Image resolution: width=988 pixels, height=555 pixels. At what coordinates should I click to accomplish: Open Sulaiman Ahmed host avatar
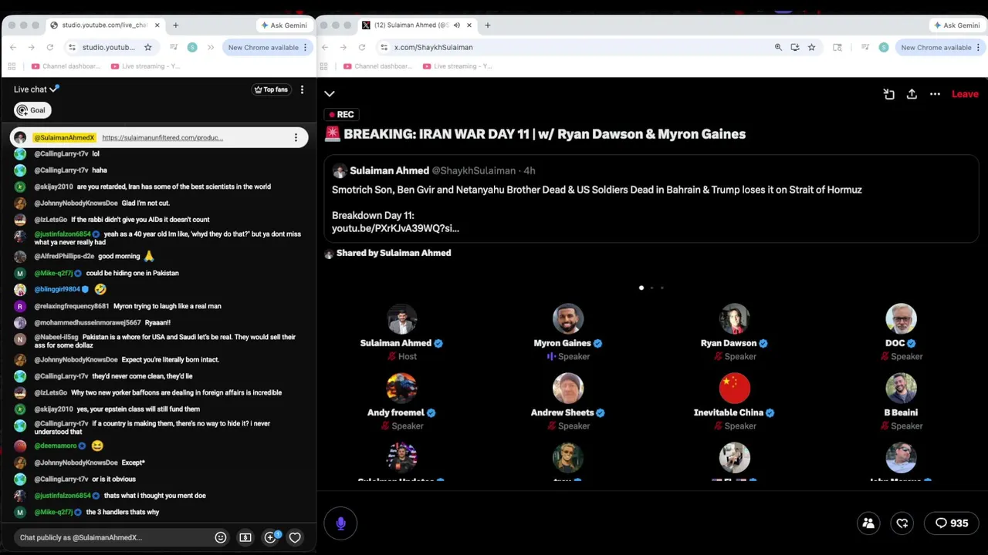401,319
